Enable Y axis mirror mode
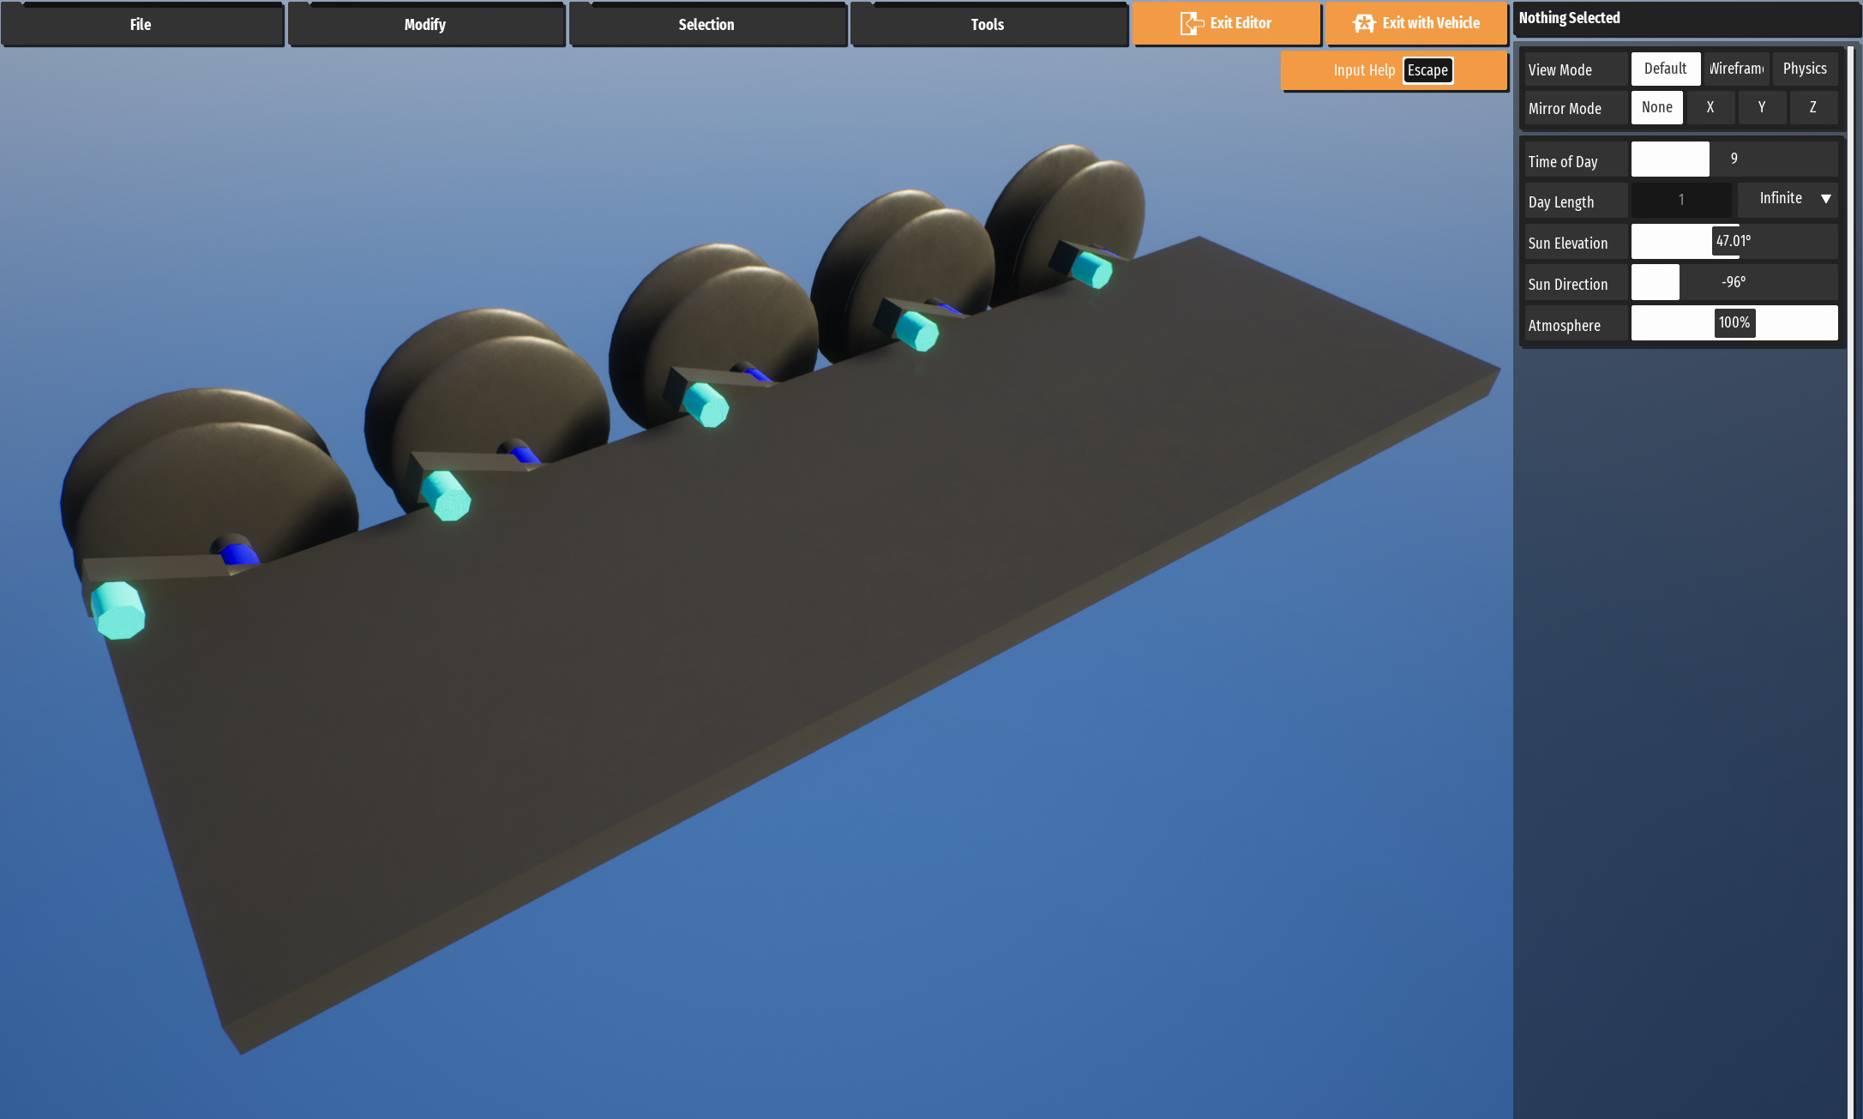 [1762, 107]
